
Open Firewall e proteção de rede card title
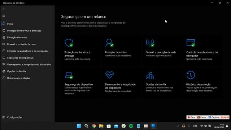[161, 52]
